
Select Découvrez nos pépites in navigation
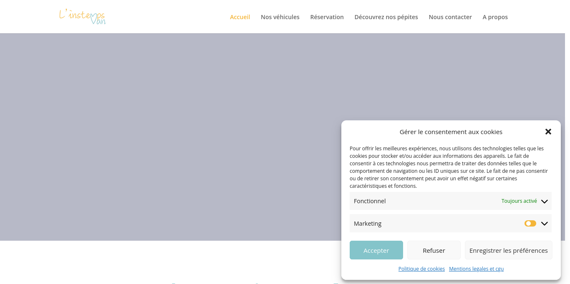(x=386, y=17)
